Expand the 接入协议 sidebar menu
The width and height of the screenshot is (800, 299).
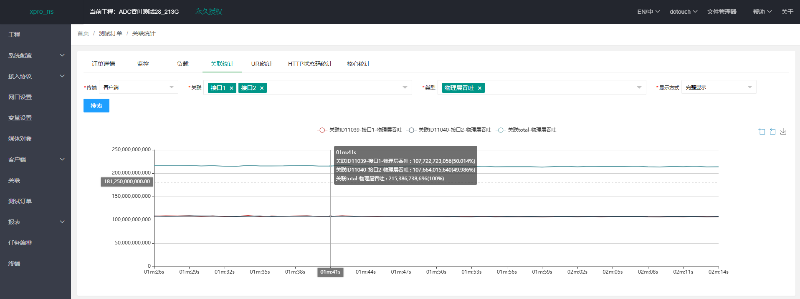tap(35, 76)
